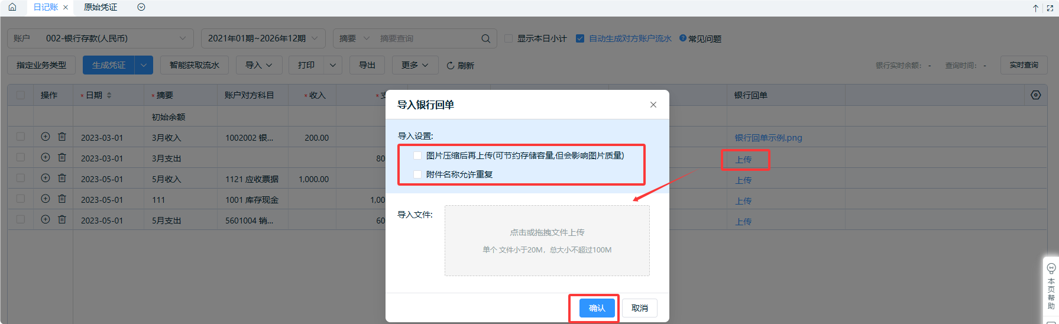Viewport: 1059px width, 324px height.
Task: Close the 日记账 tab with its X icon
Action: click(66, 8)
